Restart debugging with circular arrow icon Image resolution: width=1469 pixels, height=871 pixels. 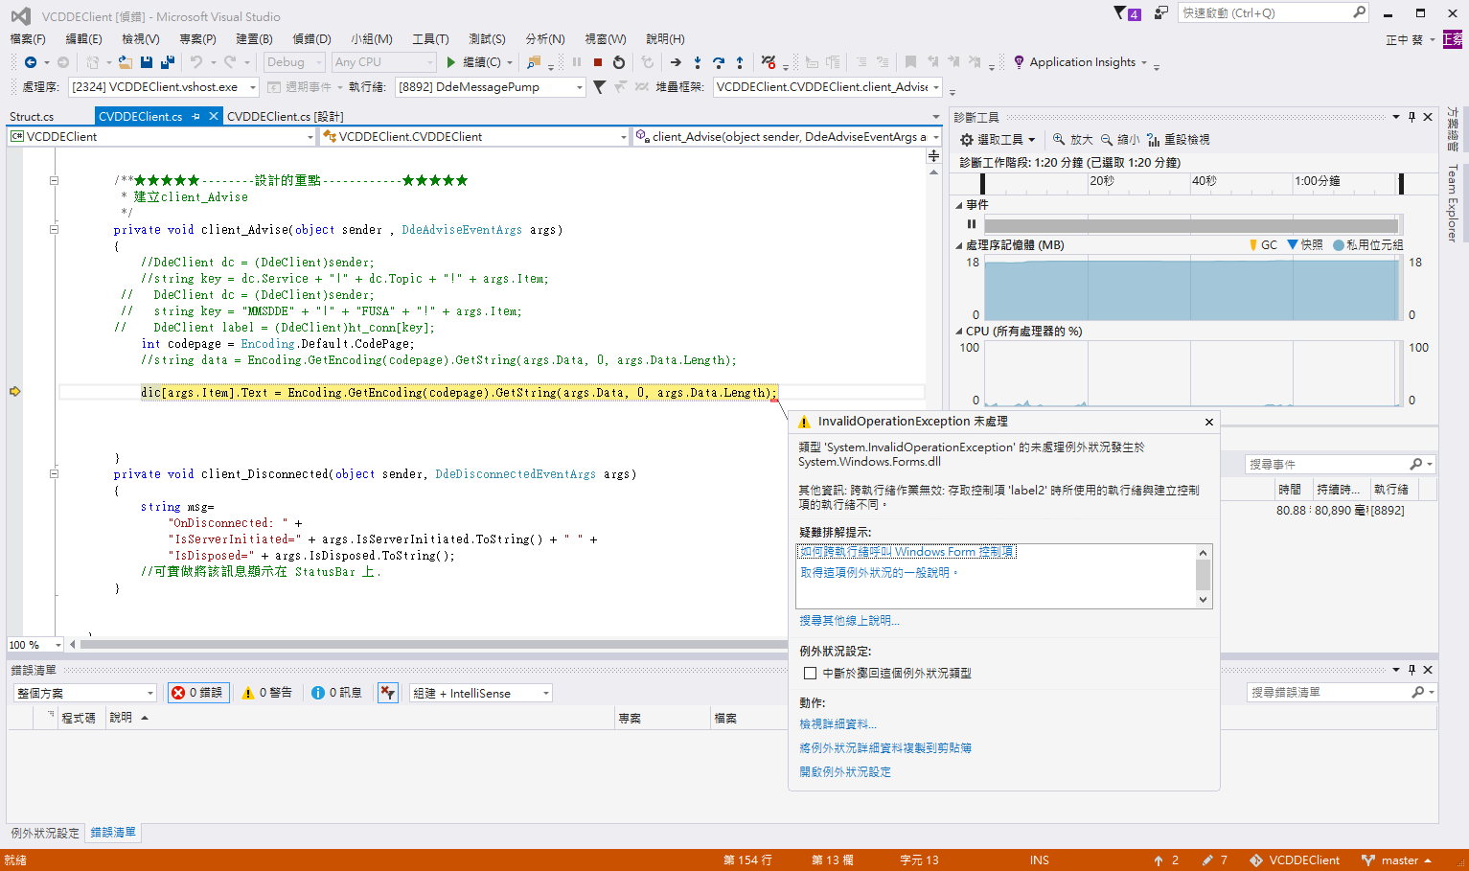point(619,62)
